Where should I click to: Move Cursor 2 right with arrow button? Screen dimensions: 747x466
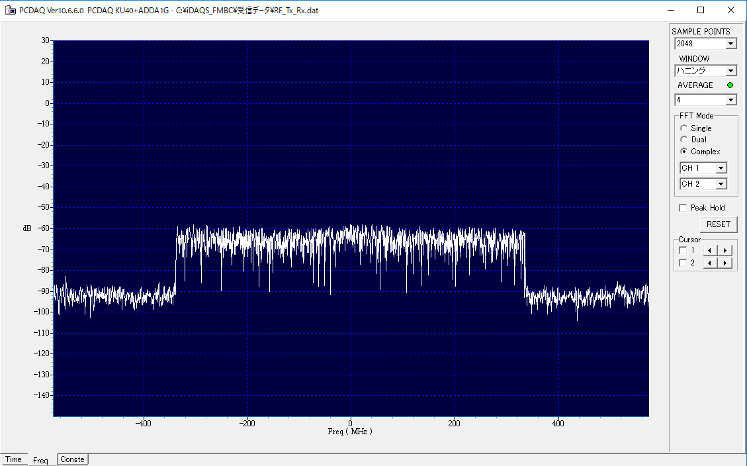[x=725, y=263]
